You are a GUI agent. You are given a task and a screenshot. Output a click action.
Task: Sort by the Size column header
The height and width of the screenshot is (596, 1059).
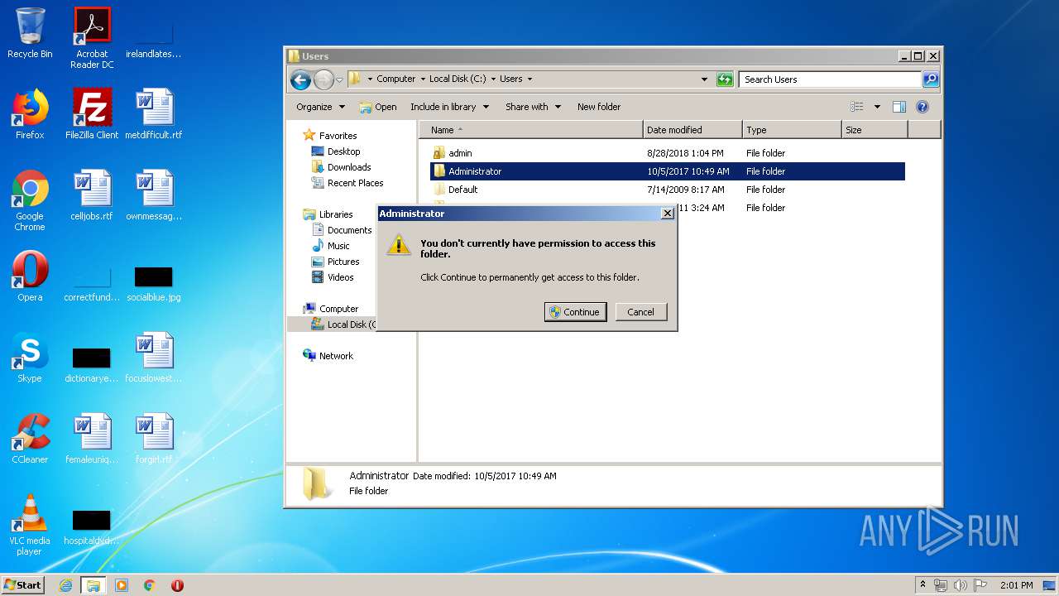875,130
